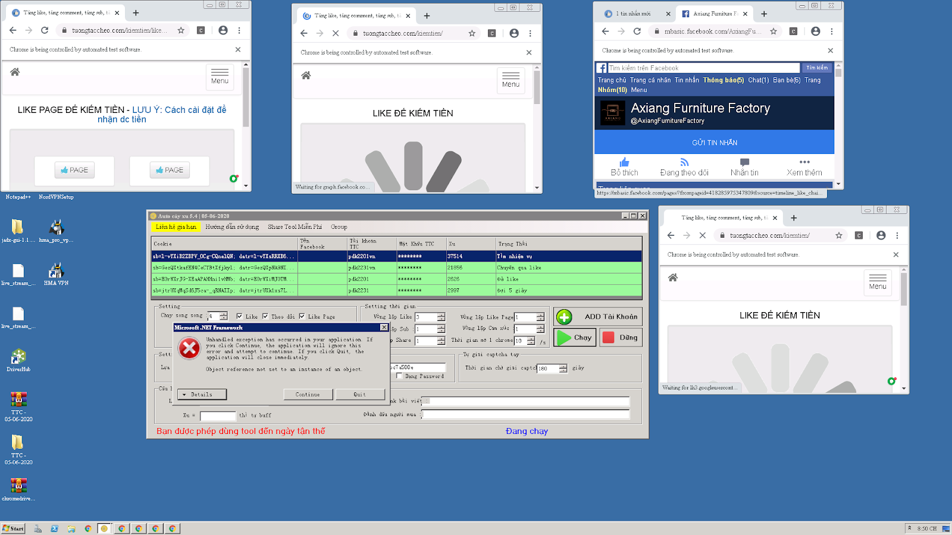Image resolution: width=952 pixels, height=535 pixels.
Task: Click home icon in the graph.facebook waiting window
Action: click(x=306, y=75)
